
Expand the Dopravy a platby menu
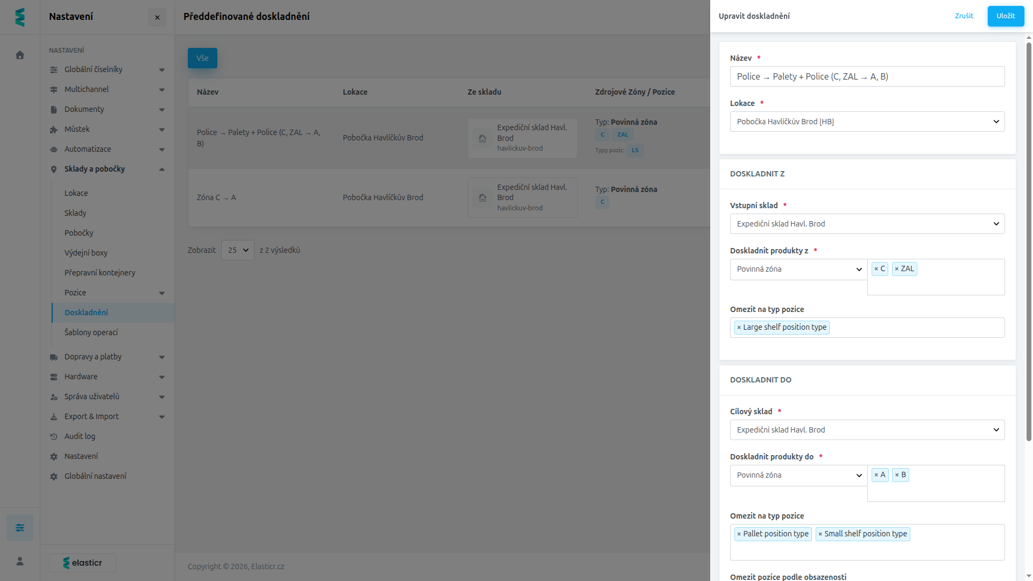click(x=107, y=357)
